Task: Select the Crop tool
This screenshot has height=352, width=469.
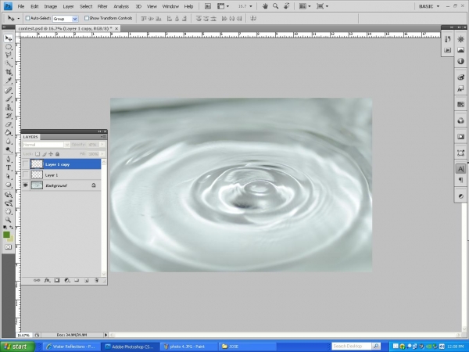Action: 9,72
